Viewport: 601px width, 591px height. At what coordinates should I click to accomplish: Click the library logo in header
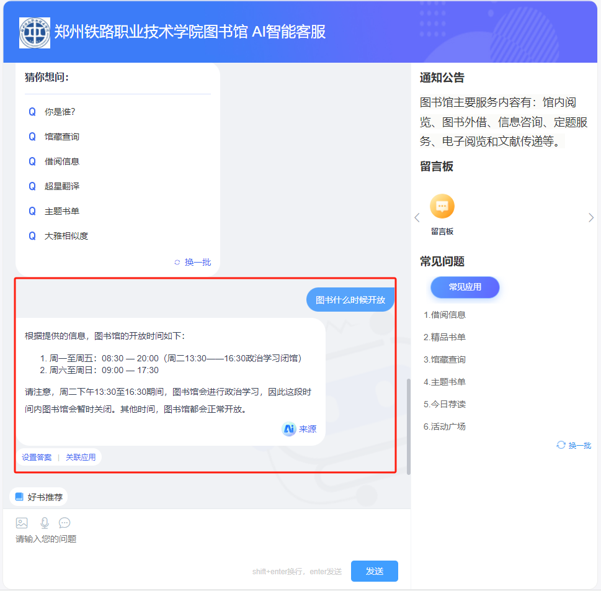pyautogui.click(x=35, y=32)
